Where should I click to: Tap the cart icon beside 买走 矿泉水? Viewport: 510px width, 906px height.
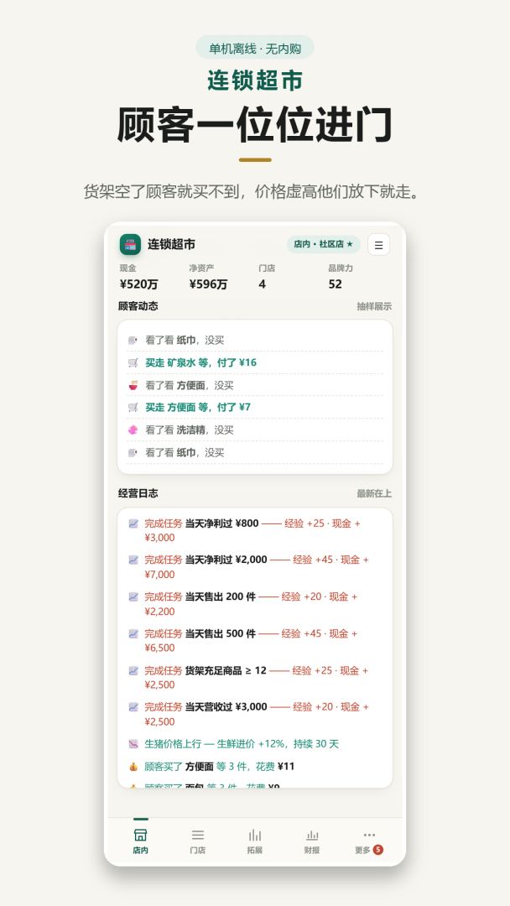coord(133,363)
